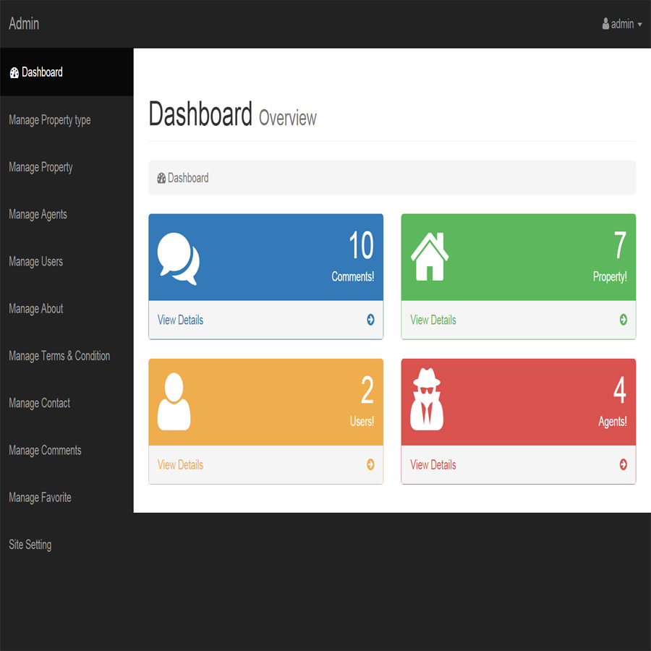Click the "Comments!" label

353,276
